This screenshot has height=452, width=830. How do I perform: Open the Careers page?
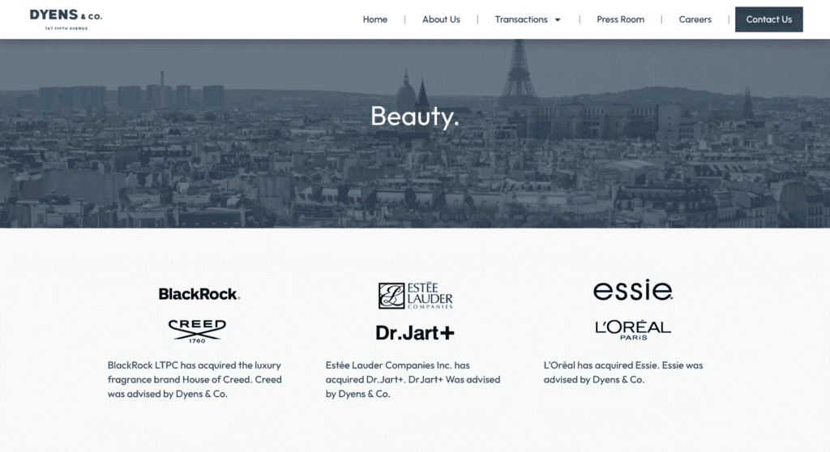tap(695, 19)
